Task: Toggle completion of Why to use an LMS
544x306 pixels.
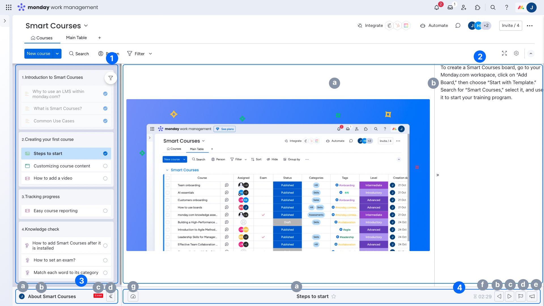Action: [105, 94]
